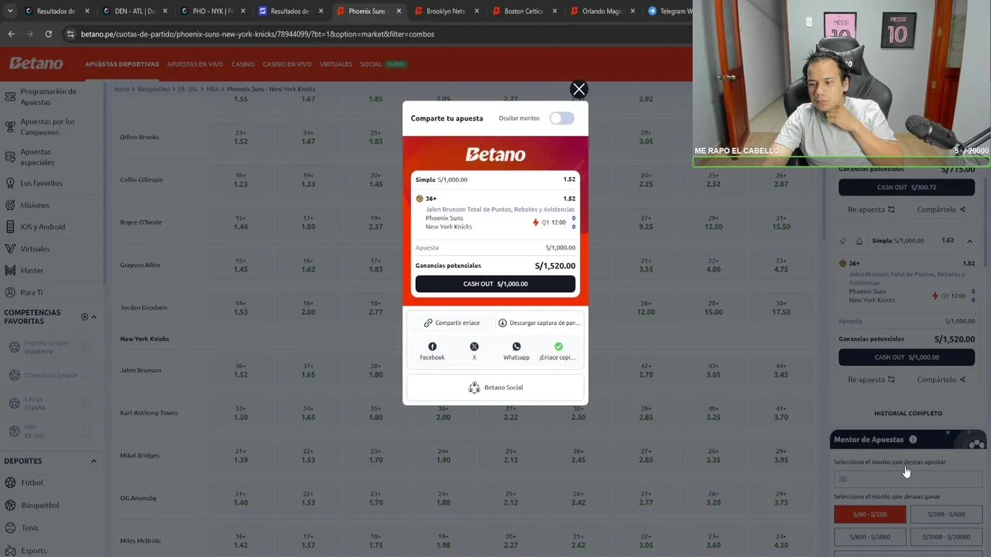
Task: Open iOS y Android in the sidebar
Action: pyautogui.click(x=43, y=227)
